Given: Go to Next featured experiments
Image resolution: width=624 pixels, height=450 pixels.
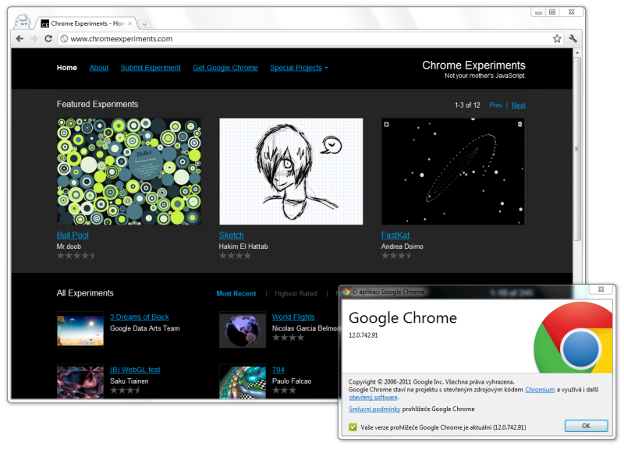Looking at the screenshot, I should pos(519,105).
